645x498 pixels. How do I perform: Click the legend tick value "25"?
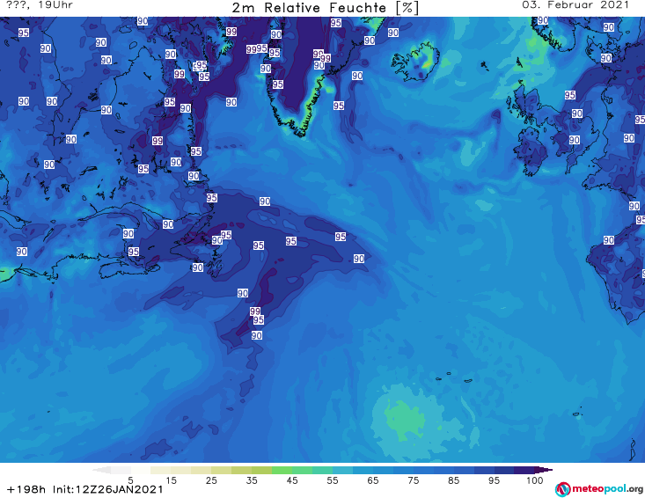click(211, 480)
